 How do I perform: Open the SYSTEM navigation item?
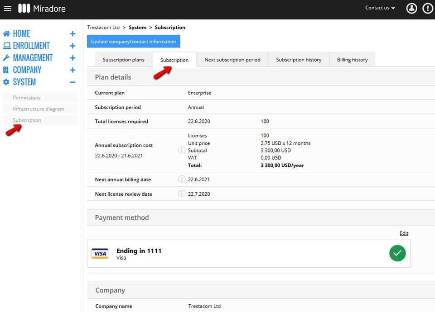[24, 82]
